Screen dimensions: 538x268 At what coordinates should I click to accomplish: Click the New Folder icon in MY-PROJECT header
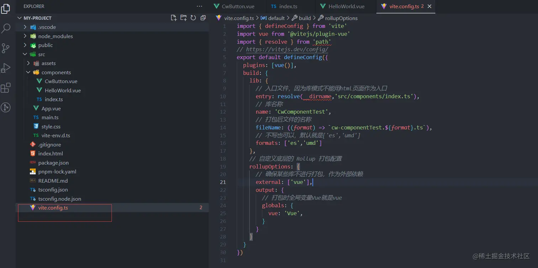click(x=183, y=18)
